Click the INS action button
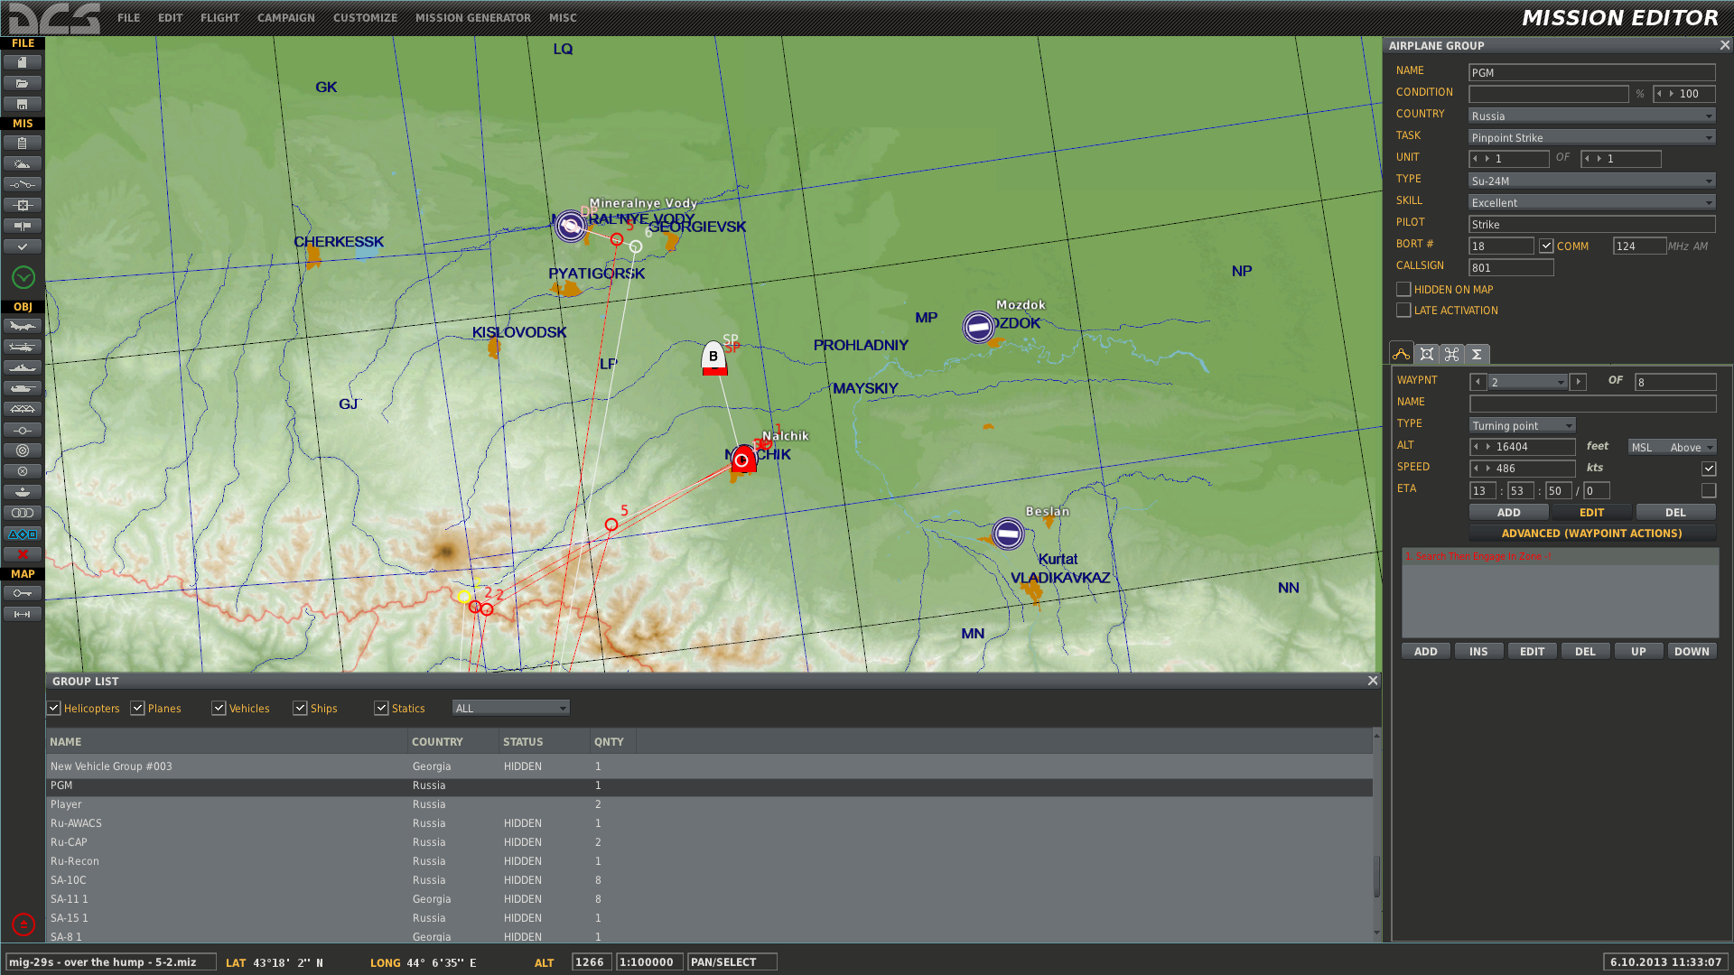This screenshot has width=1734, height=975. click(x=1478, y=651)
